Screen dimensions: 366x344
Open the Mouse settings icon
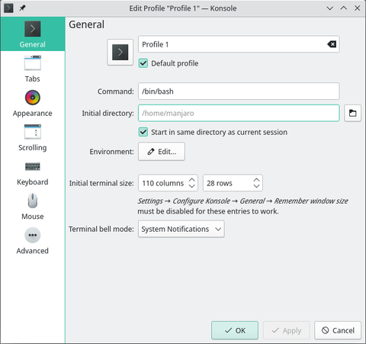pyautogui.click(x=33, y=201)
